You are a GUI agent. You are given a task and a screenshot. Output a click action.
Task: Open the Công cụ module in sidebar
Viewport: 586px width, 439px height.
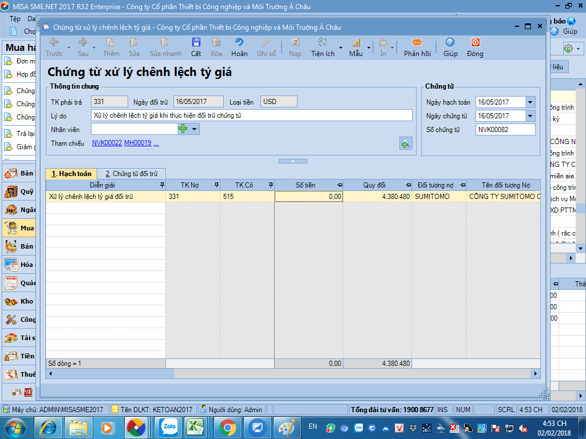tap(19, 320)
